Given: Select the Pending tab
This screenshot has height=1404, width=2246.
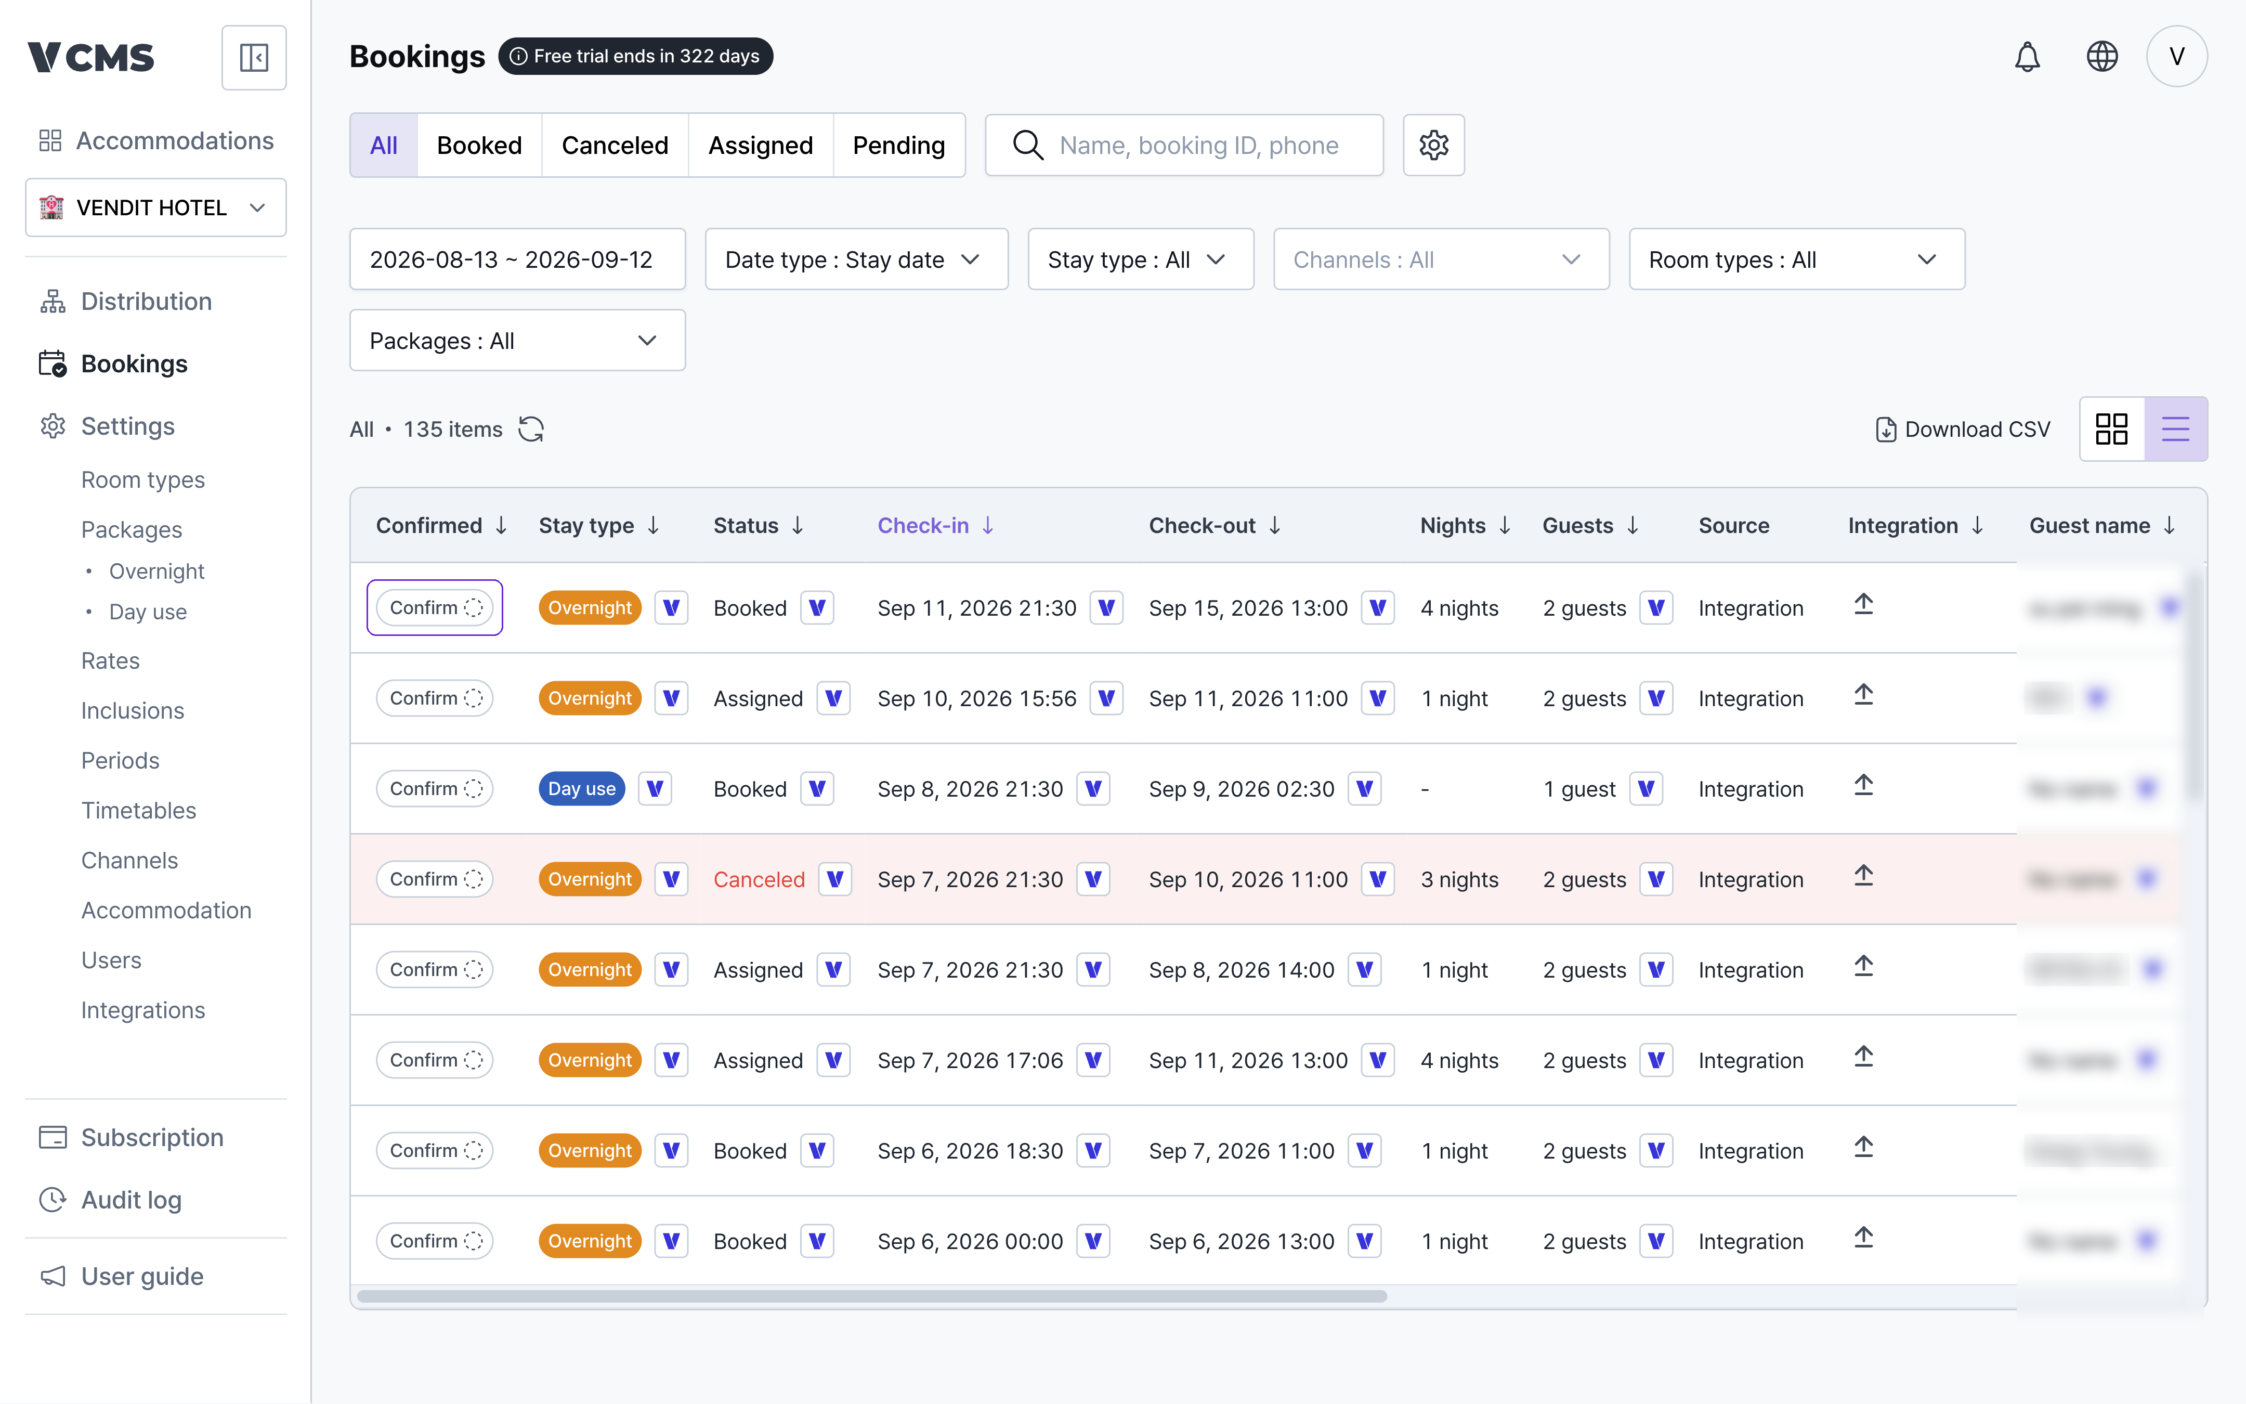Looking at the screenshot, I should click(898, 145).
